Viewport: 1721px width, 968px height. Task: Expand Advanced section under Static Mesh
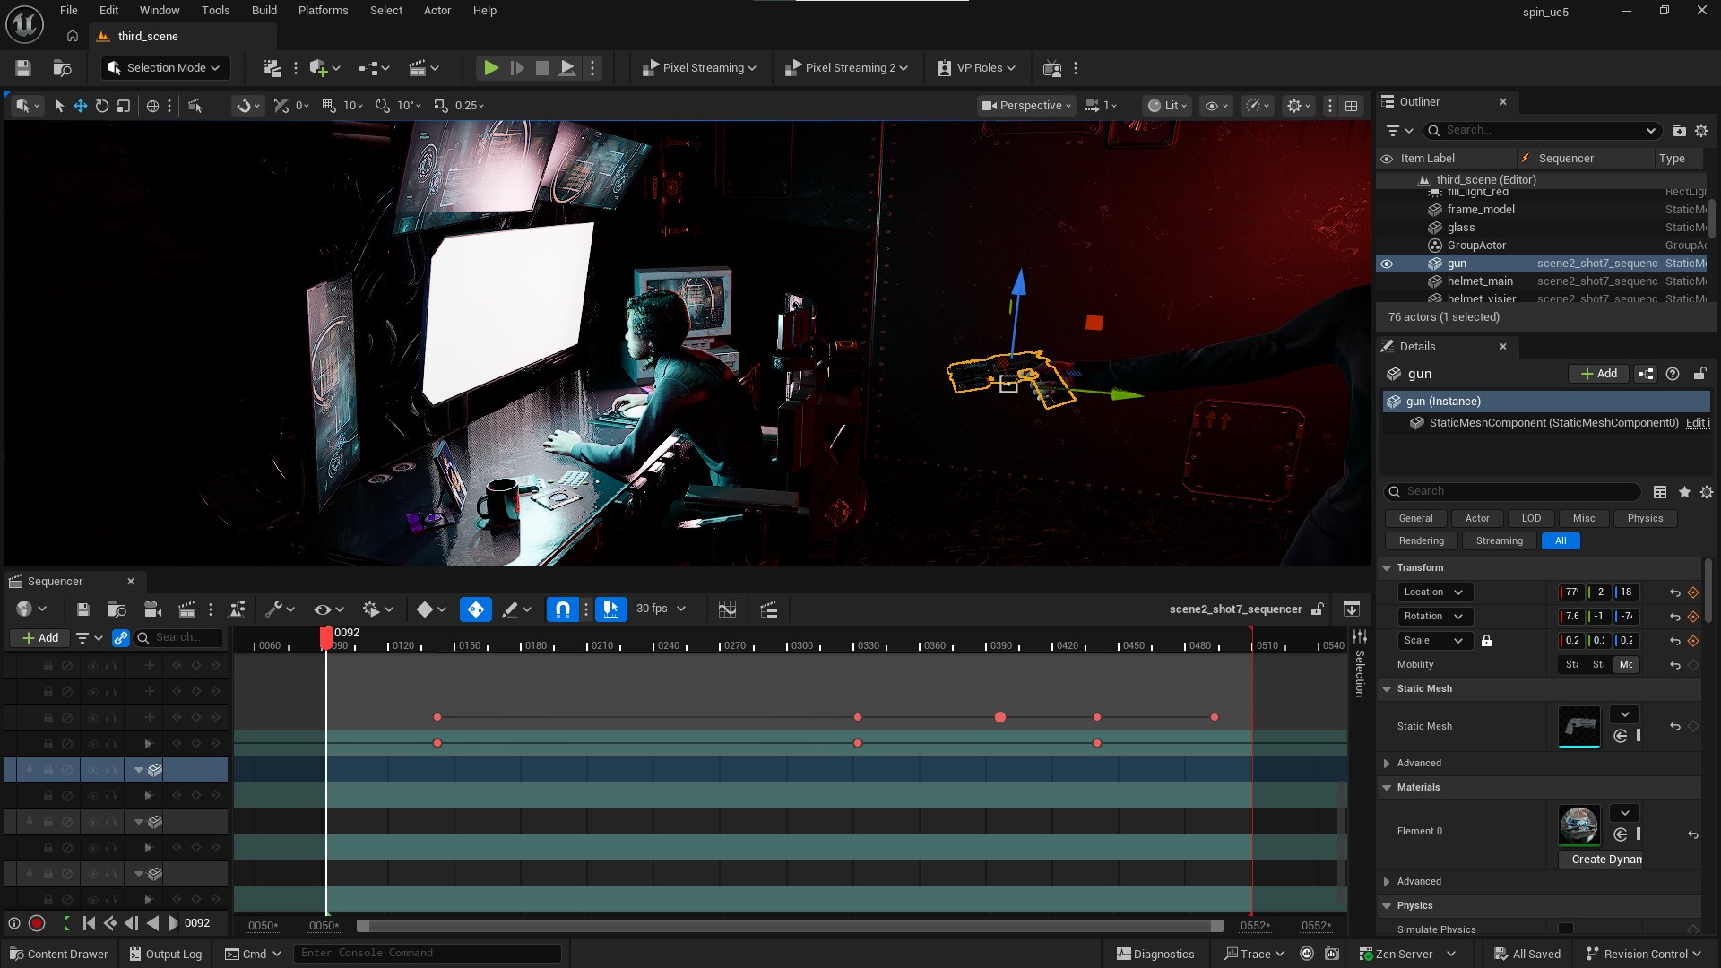1387,764
